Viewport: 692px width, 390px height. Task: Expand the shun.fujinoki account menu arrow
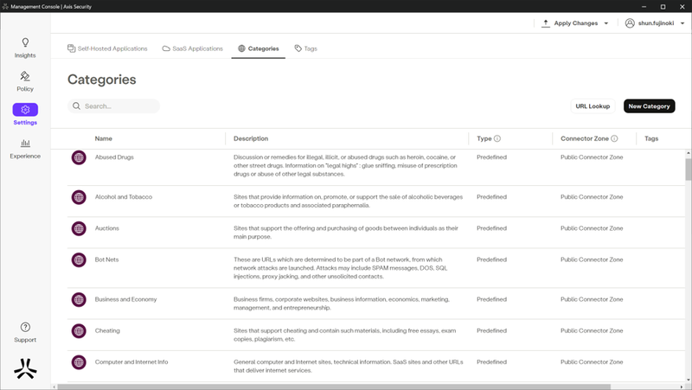(x=682, y=23)
